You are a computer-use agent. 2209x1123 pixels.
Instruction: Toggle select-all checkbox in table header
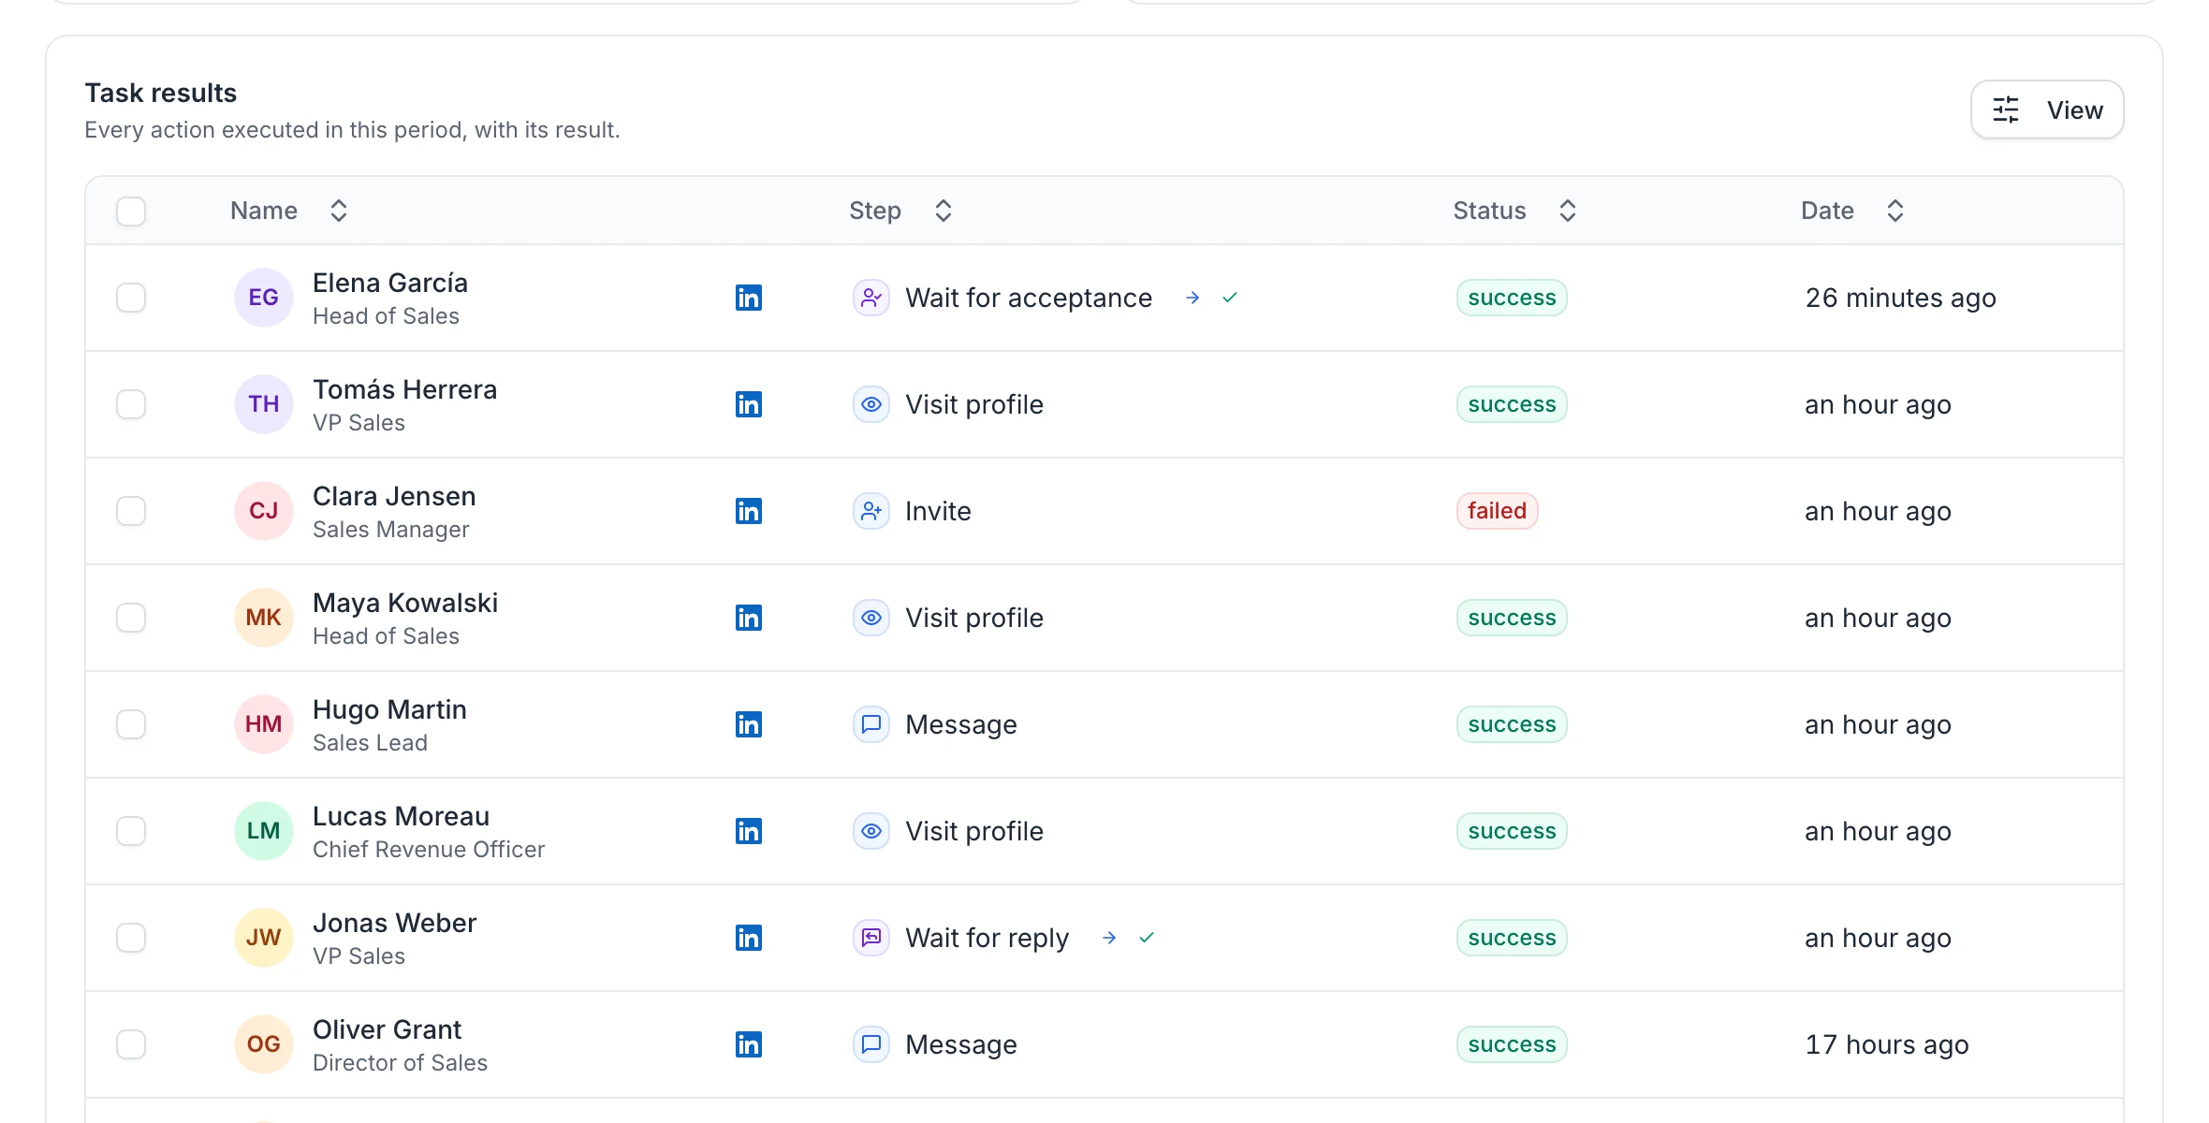pos(131,211)
